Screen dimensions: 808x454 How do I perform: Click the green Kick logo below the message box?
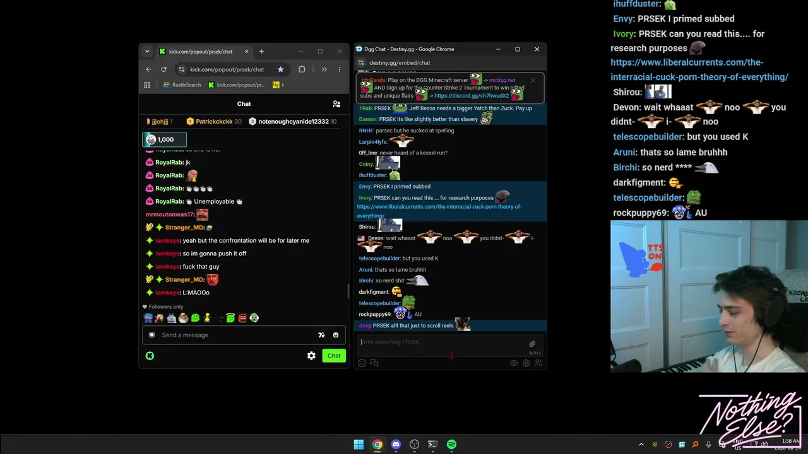(150, 356)
